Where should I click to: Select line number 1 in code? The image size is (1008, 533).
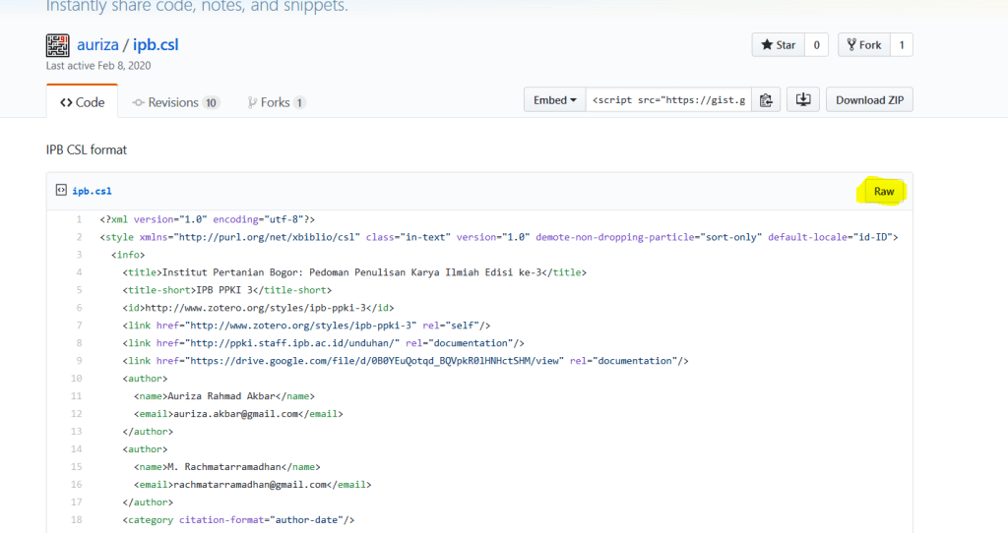[78, 219]
